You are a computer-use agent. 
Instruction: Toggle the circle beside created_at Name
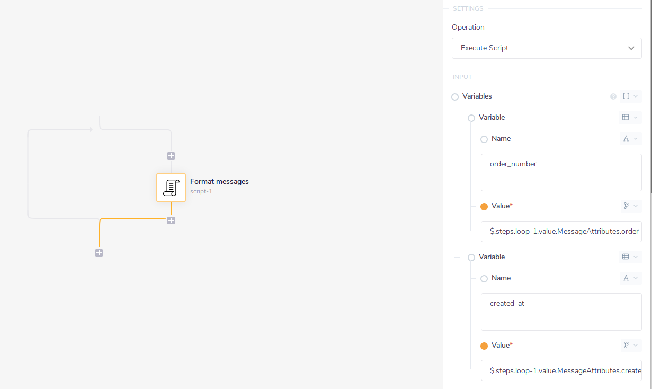[484, 279]
